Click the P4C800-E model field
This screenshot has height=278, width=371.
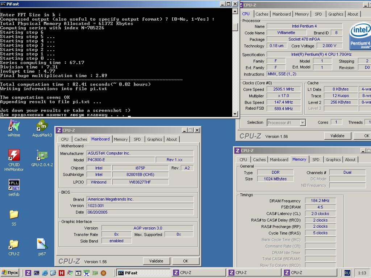coord(121,160)
